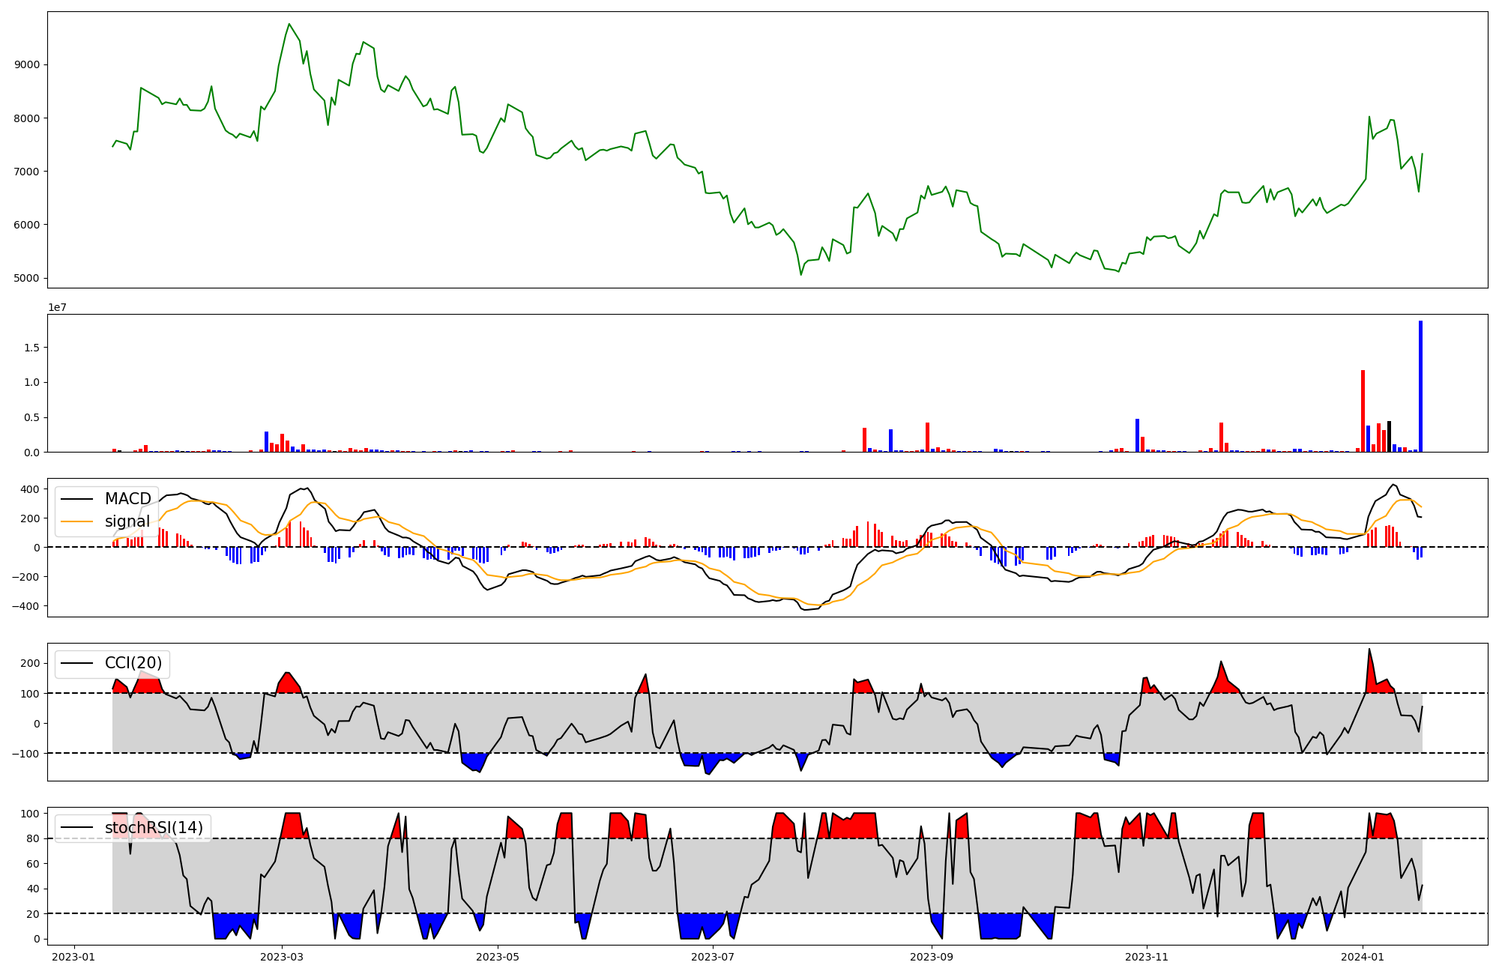
Task: Click the black volume bar
Action: (x=1389, y=436)
